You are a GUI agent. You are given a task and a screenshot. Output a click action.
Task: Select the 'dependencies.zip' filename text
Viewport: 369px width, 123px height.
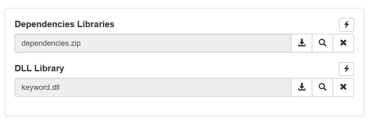[x=51, y=43]
